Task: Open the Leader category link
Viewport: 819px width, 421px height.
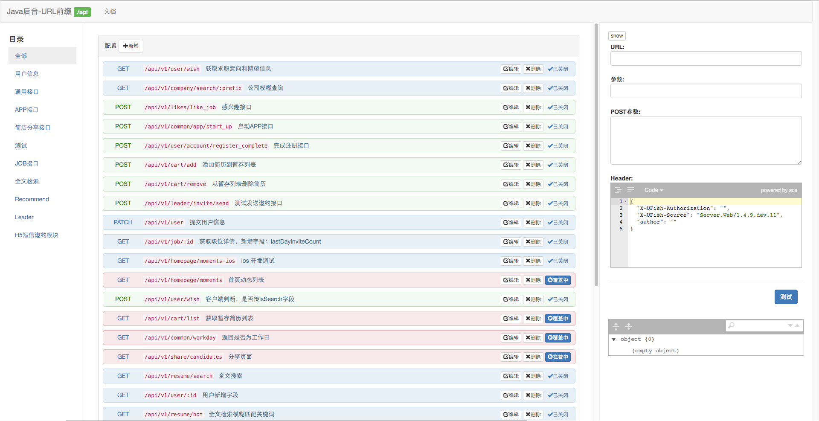Action: 24,217
